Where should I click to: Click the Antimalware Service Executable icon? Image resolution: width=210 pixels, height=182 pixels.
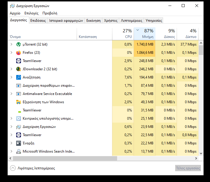point(19,94)
